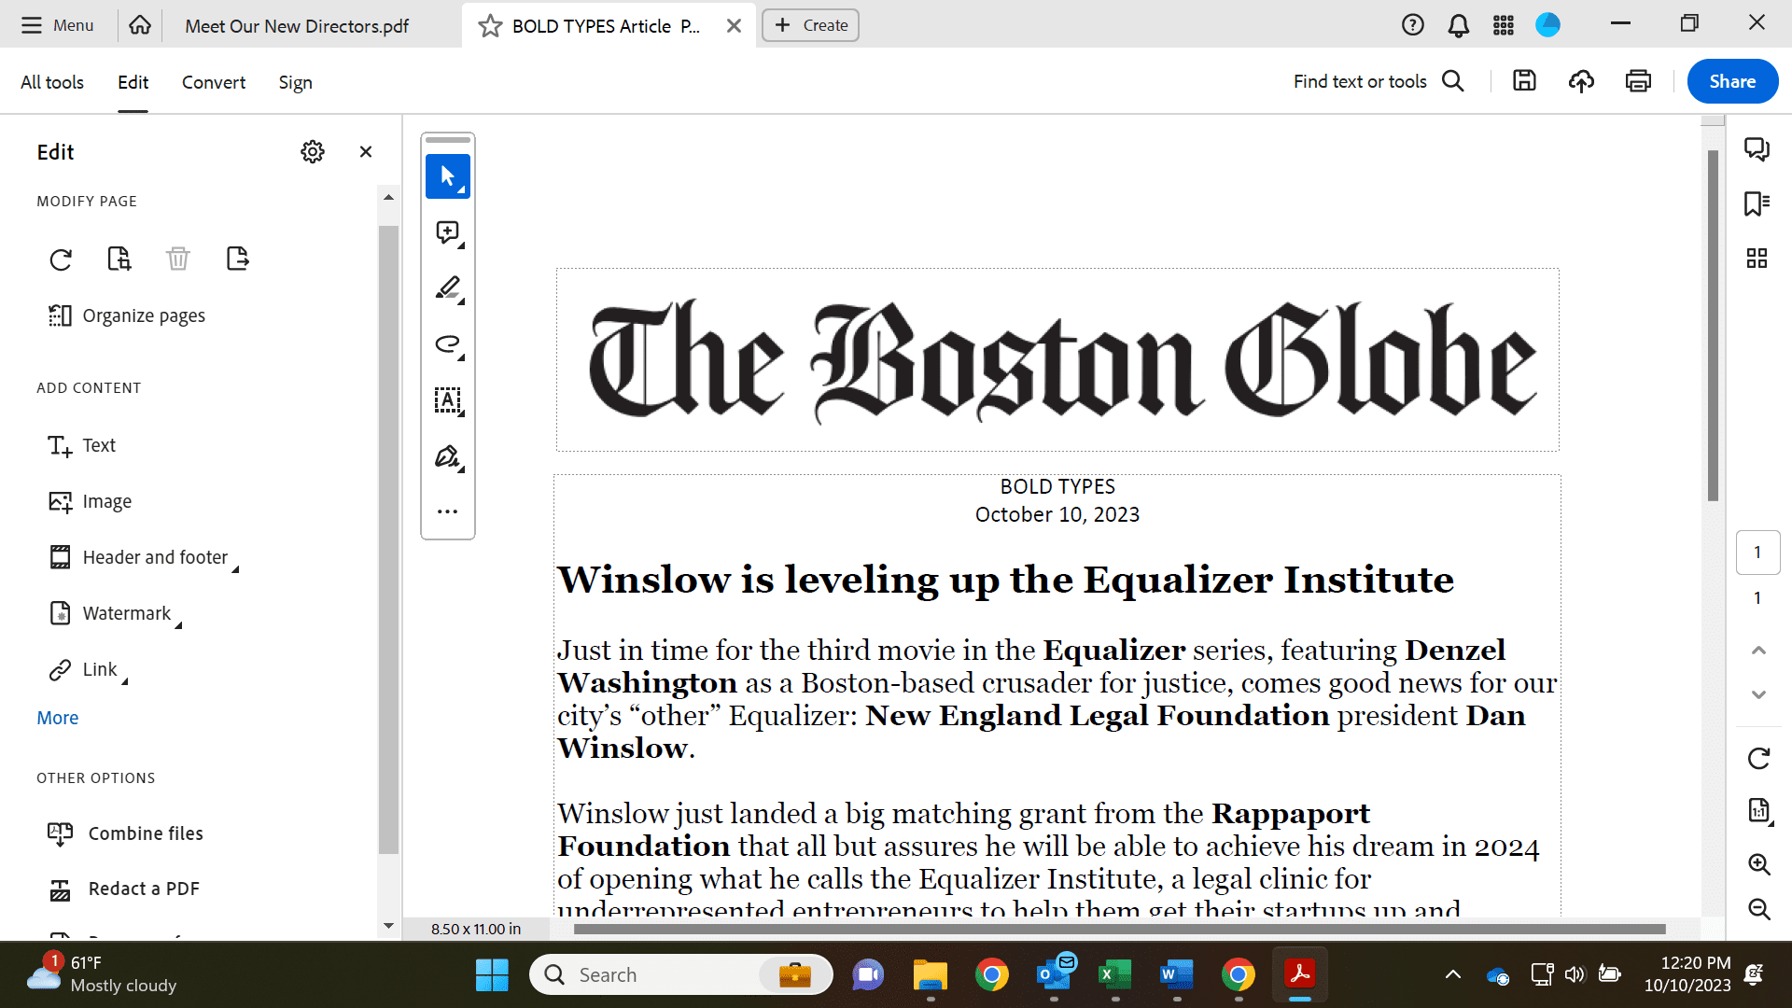
Task: Open the user profile avatar
Action: (x=1548, y=25)
